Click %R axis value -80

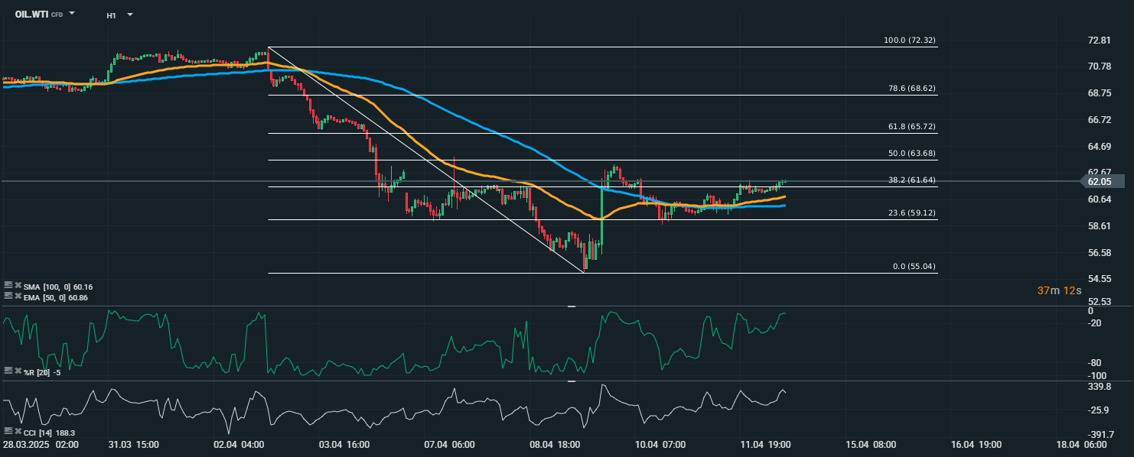(1095, 363)
